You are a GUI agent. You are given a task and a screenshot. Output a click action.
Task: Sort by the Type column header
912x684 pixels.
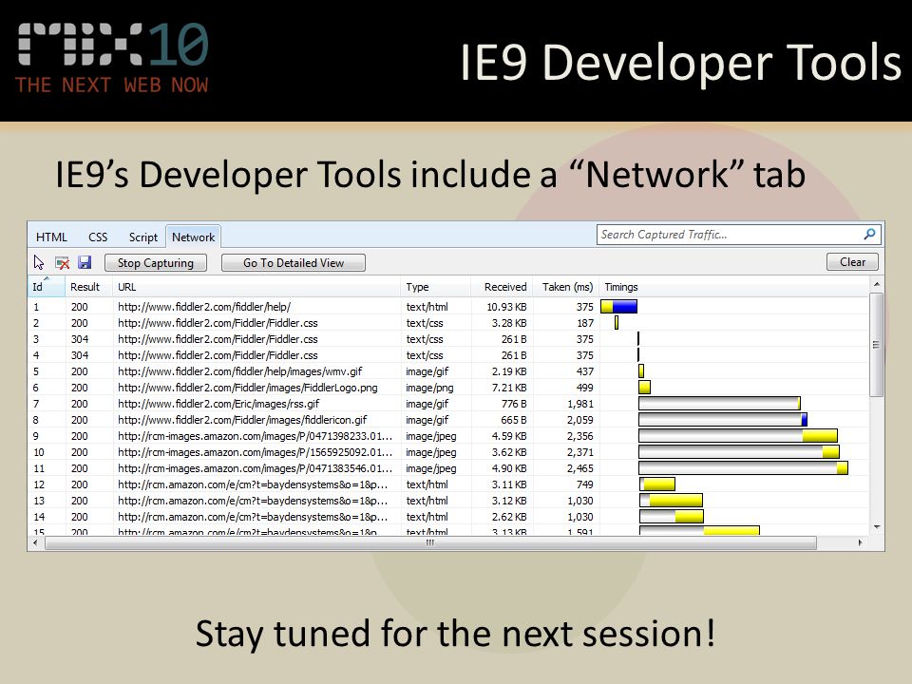[x=436, y=287]
